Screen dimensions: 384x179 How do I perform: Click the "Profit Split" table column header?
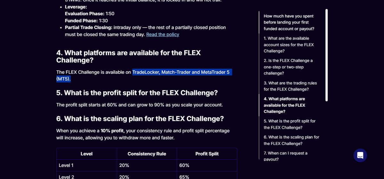coord(207,154)
